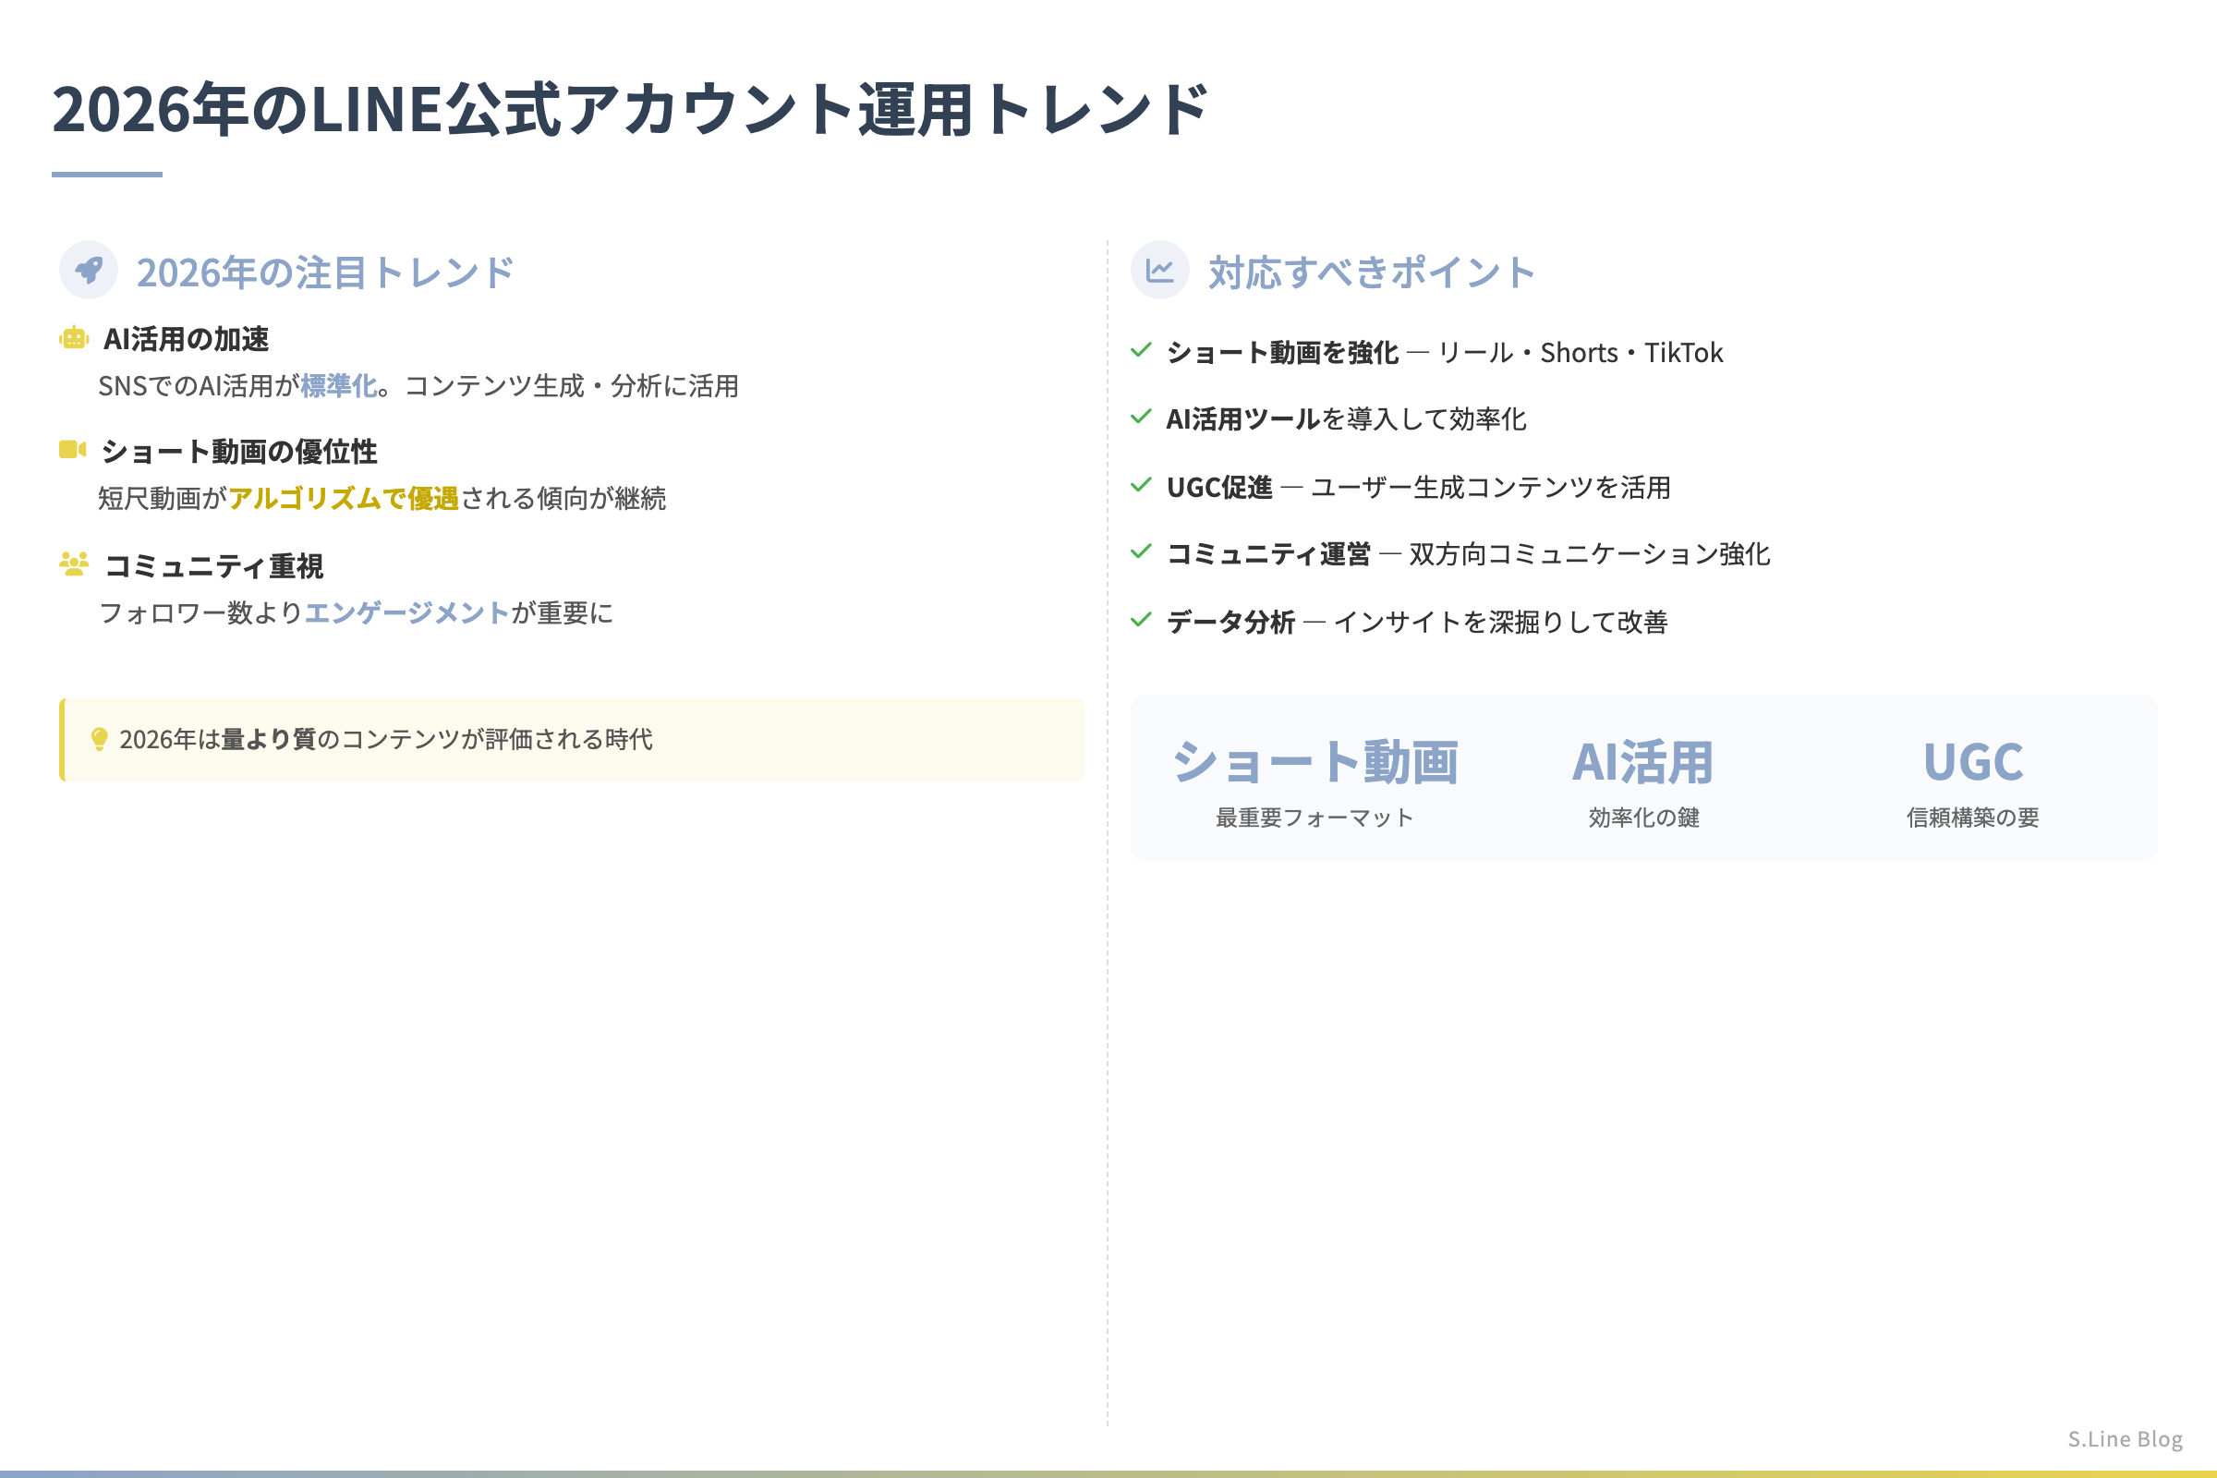Image resolution: width=2217 pixels, height=1478 pixels.
Task: Click the video camera icon next to ショート動画の優位性
Action: coord(73,450)
